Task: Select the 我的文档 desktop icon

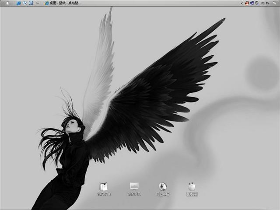Action: [x=104, y=186]
